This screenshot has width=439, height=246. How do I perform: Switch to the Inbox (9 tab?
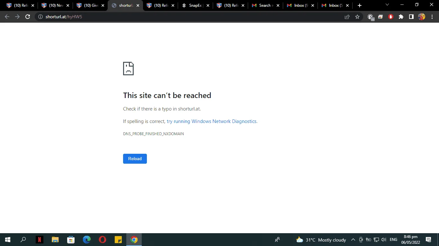[x=300, y=5]
